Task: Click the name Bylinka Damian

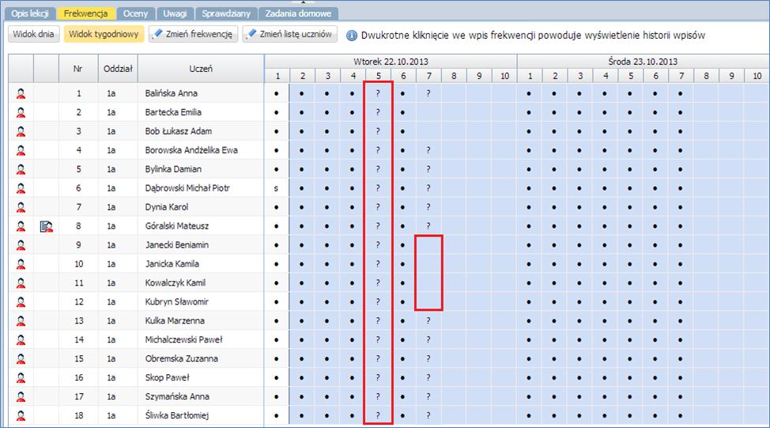Action: (x=173, y=169)
